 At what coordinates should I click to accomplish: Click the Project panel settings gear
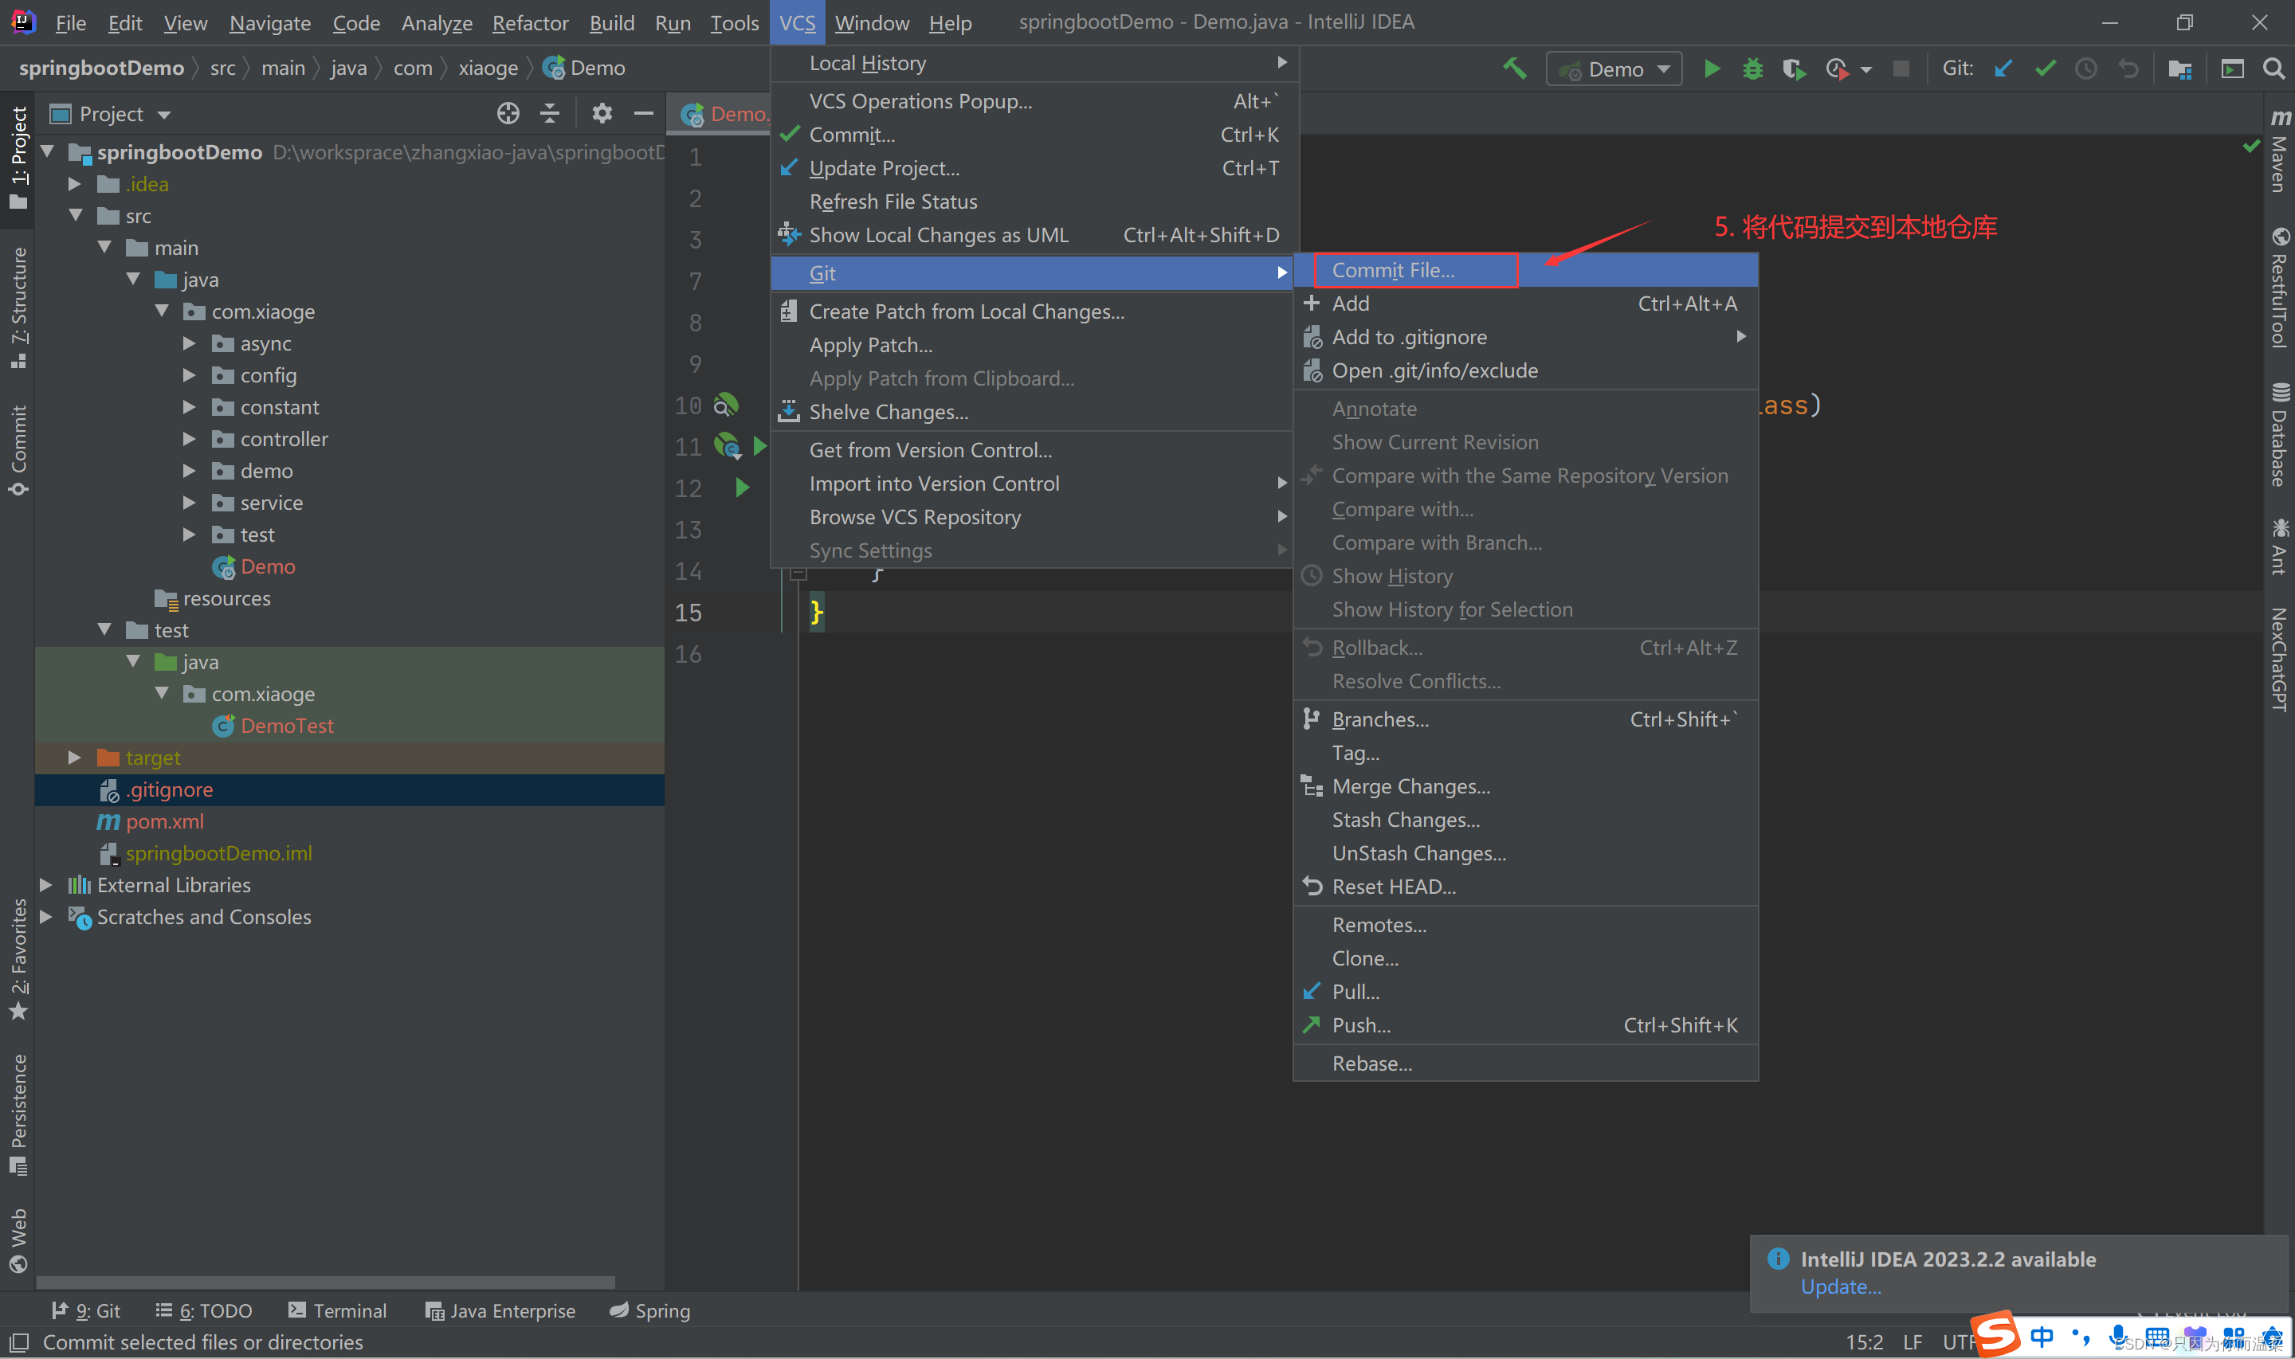[602, 114]
